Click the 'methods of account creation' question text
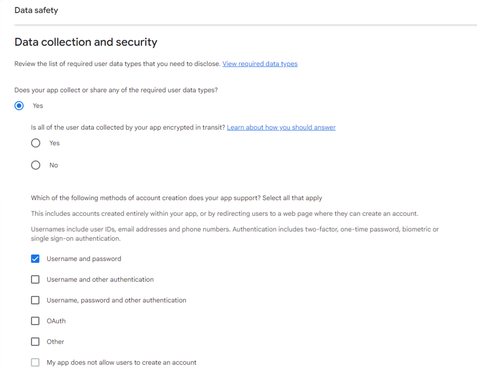Image resolution: width=477 pixels, height=368 pixels. click(177, 198)
